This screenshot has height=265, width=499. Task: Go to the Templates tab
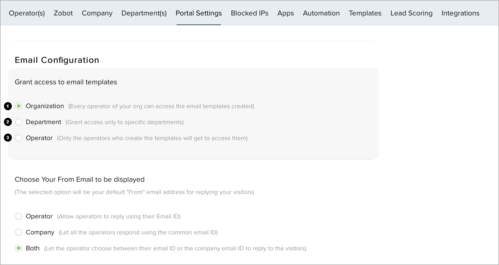(x=365, y=13)
